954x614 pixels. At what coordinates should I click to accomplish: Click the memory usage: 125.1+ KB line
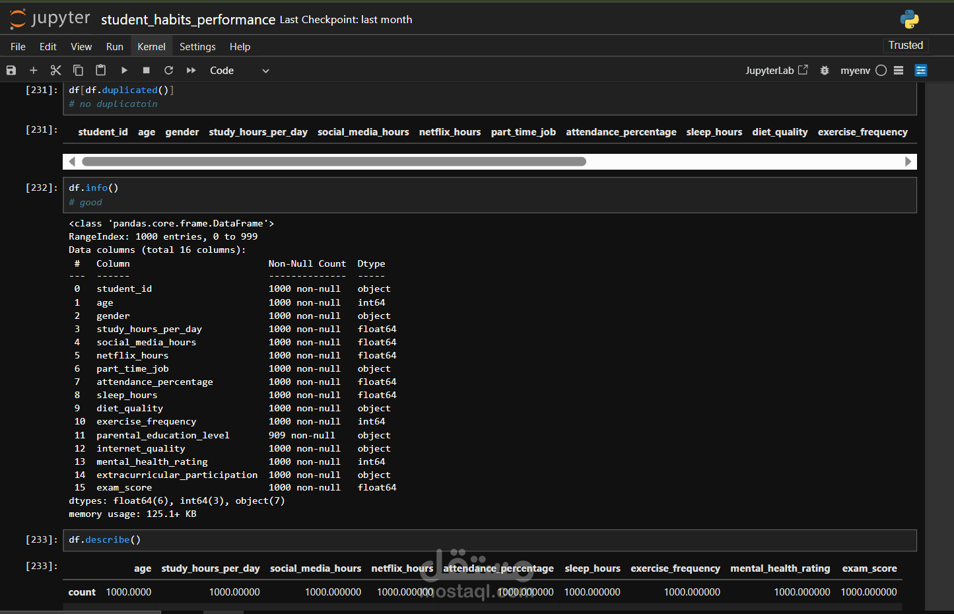pos(133,514)
